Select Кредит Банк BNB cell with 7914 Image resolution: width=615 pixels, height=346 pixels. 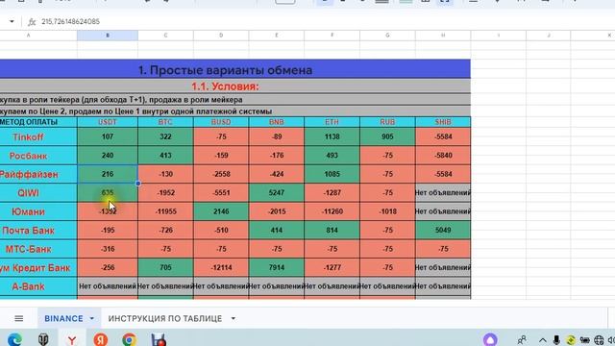[277, 268]
